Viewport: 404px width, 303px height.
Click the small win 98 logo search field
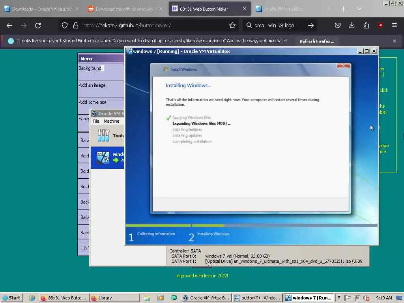[279, 25]
